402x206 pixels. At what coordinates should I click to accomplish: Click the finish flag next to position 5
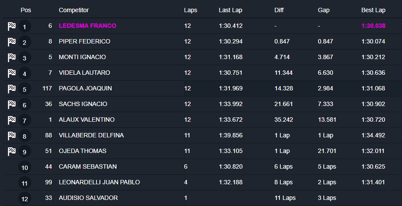12,89
